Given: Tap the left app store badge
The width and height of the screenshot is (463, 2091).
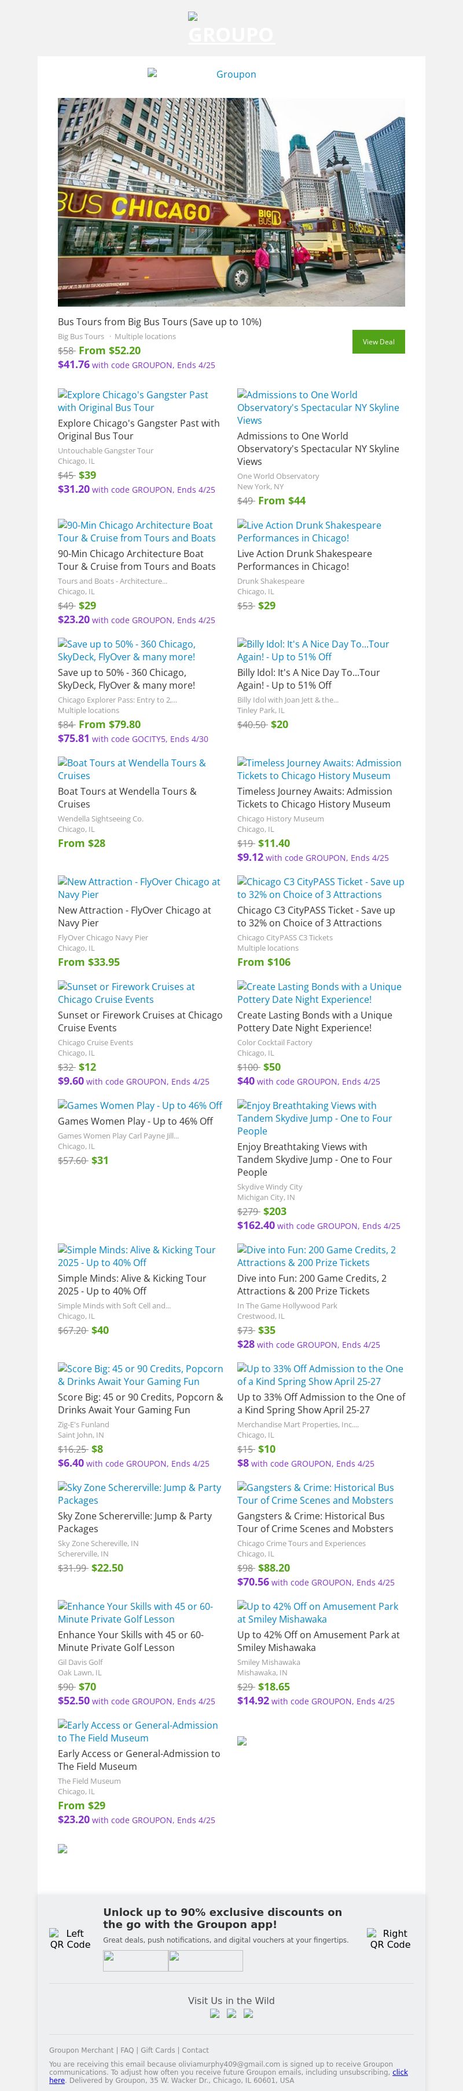Looking at the screenshot, I should click(135, 1961).
